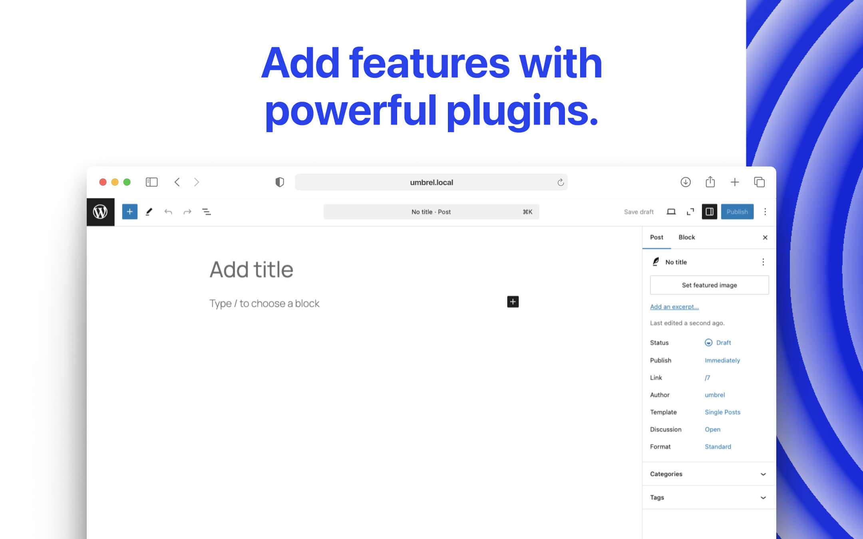
Task: Click the WordPress logo icon
Action: coord(101,211)
